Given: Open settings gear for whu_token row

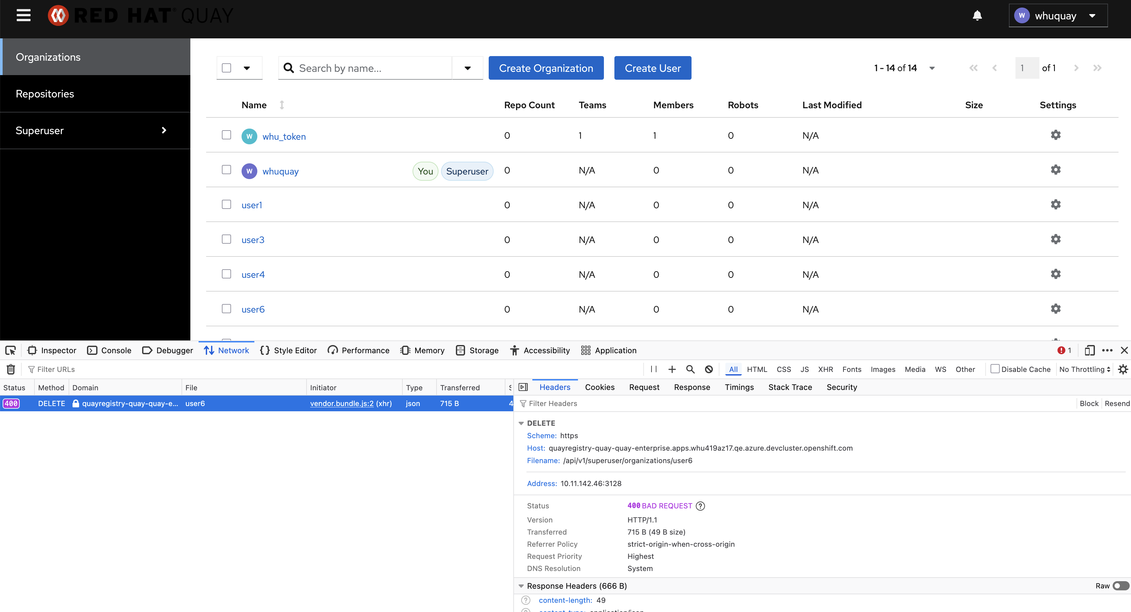Looking at the screenshot, I should (1056, 135).
